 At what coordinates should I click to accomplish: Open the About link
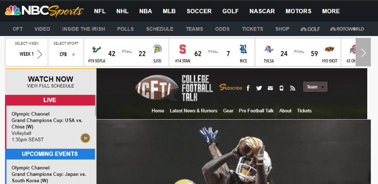point(285,111)
